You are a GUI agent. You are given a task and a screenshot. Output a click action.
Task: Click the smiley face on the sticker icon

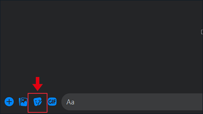(36, 102)
